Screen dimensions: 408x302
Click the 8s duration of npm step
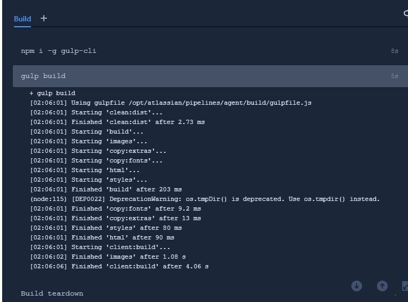(394, 51)
